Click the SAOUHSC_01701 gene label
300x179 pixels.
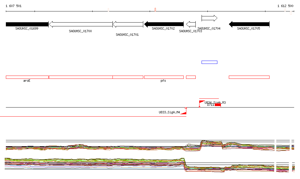[x=127, y=35]
